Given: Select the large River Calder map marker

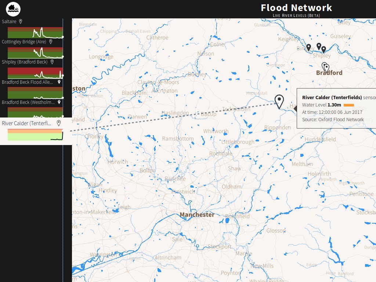Looking at the screenshot, I should [x=279, y=101].
